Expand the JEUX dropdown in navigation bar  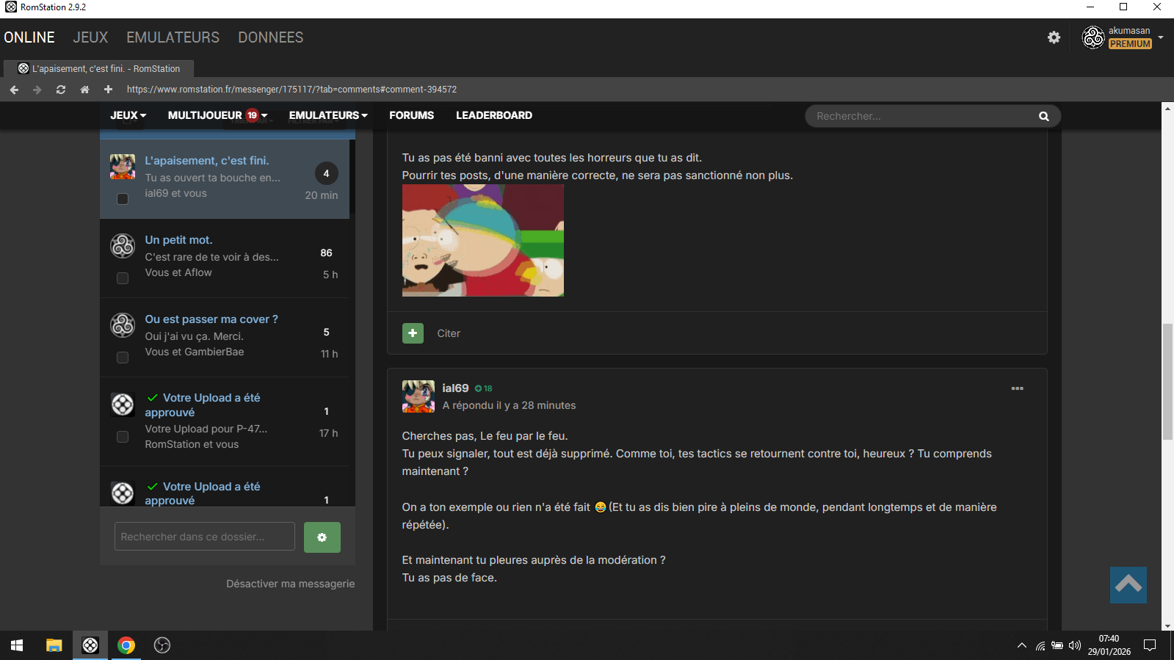(128, 115)
